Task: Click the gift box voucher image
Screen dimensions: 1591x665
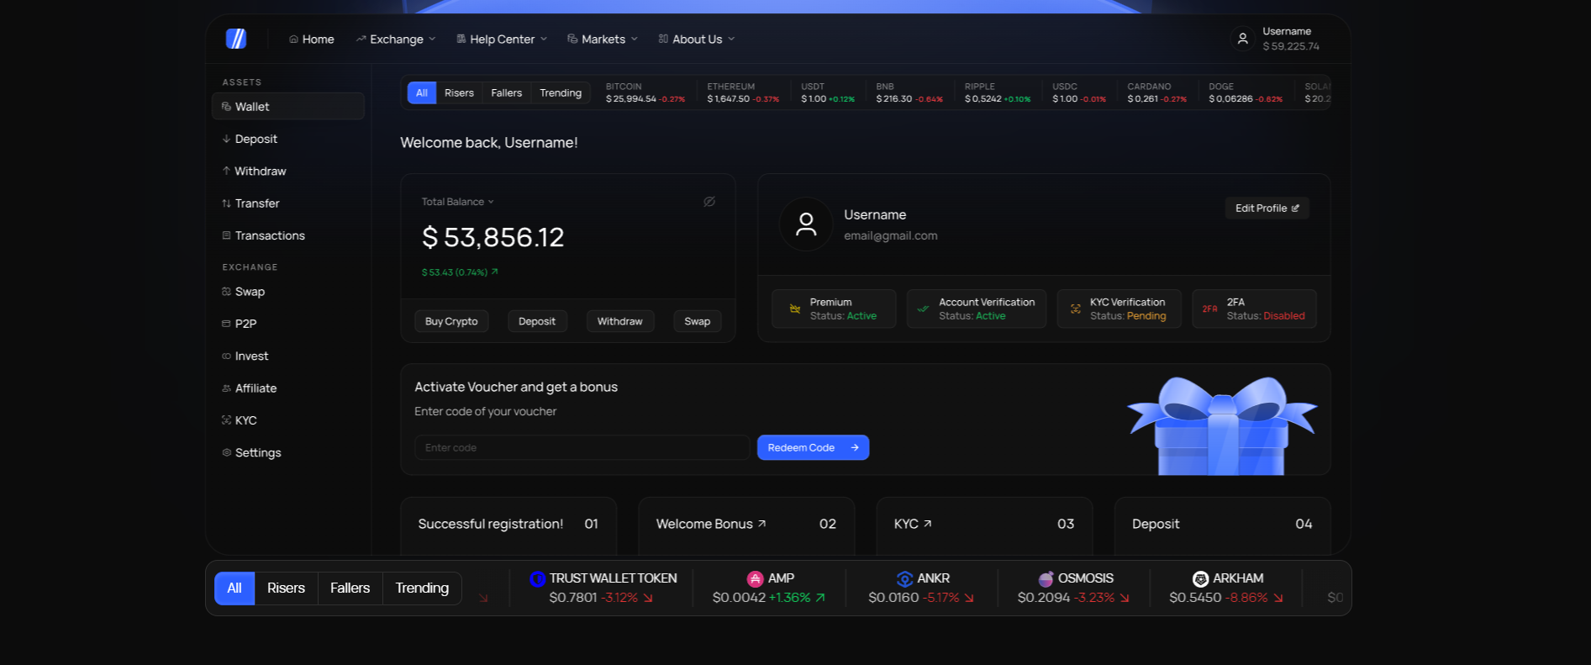Action: (x=1221, y=427)
